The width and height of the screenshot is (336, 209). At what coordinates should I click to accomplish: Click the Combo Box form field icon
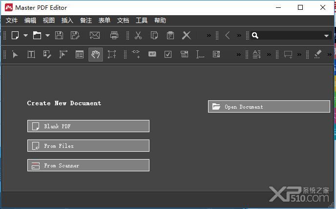click(x=184, y=54)
